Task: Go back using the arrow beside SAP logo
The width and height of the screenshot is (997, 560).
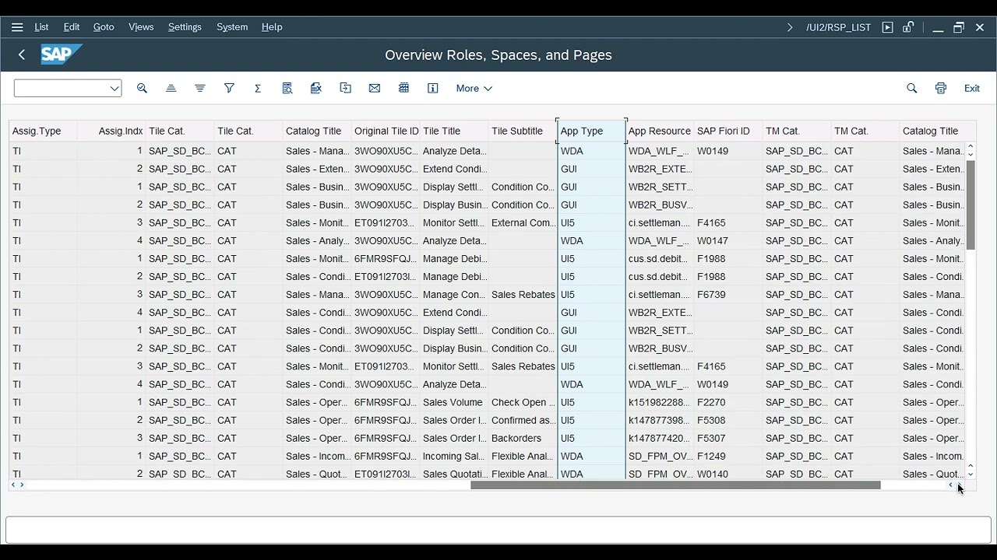Action: tap(22, 54)
